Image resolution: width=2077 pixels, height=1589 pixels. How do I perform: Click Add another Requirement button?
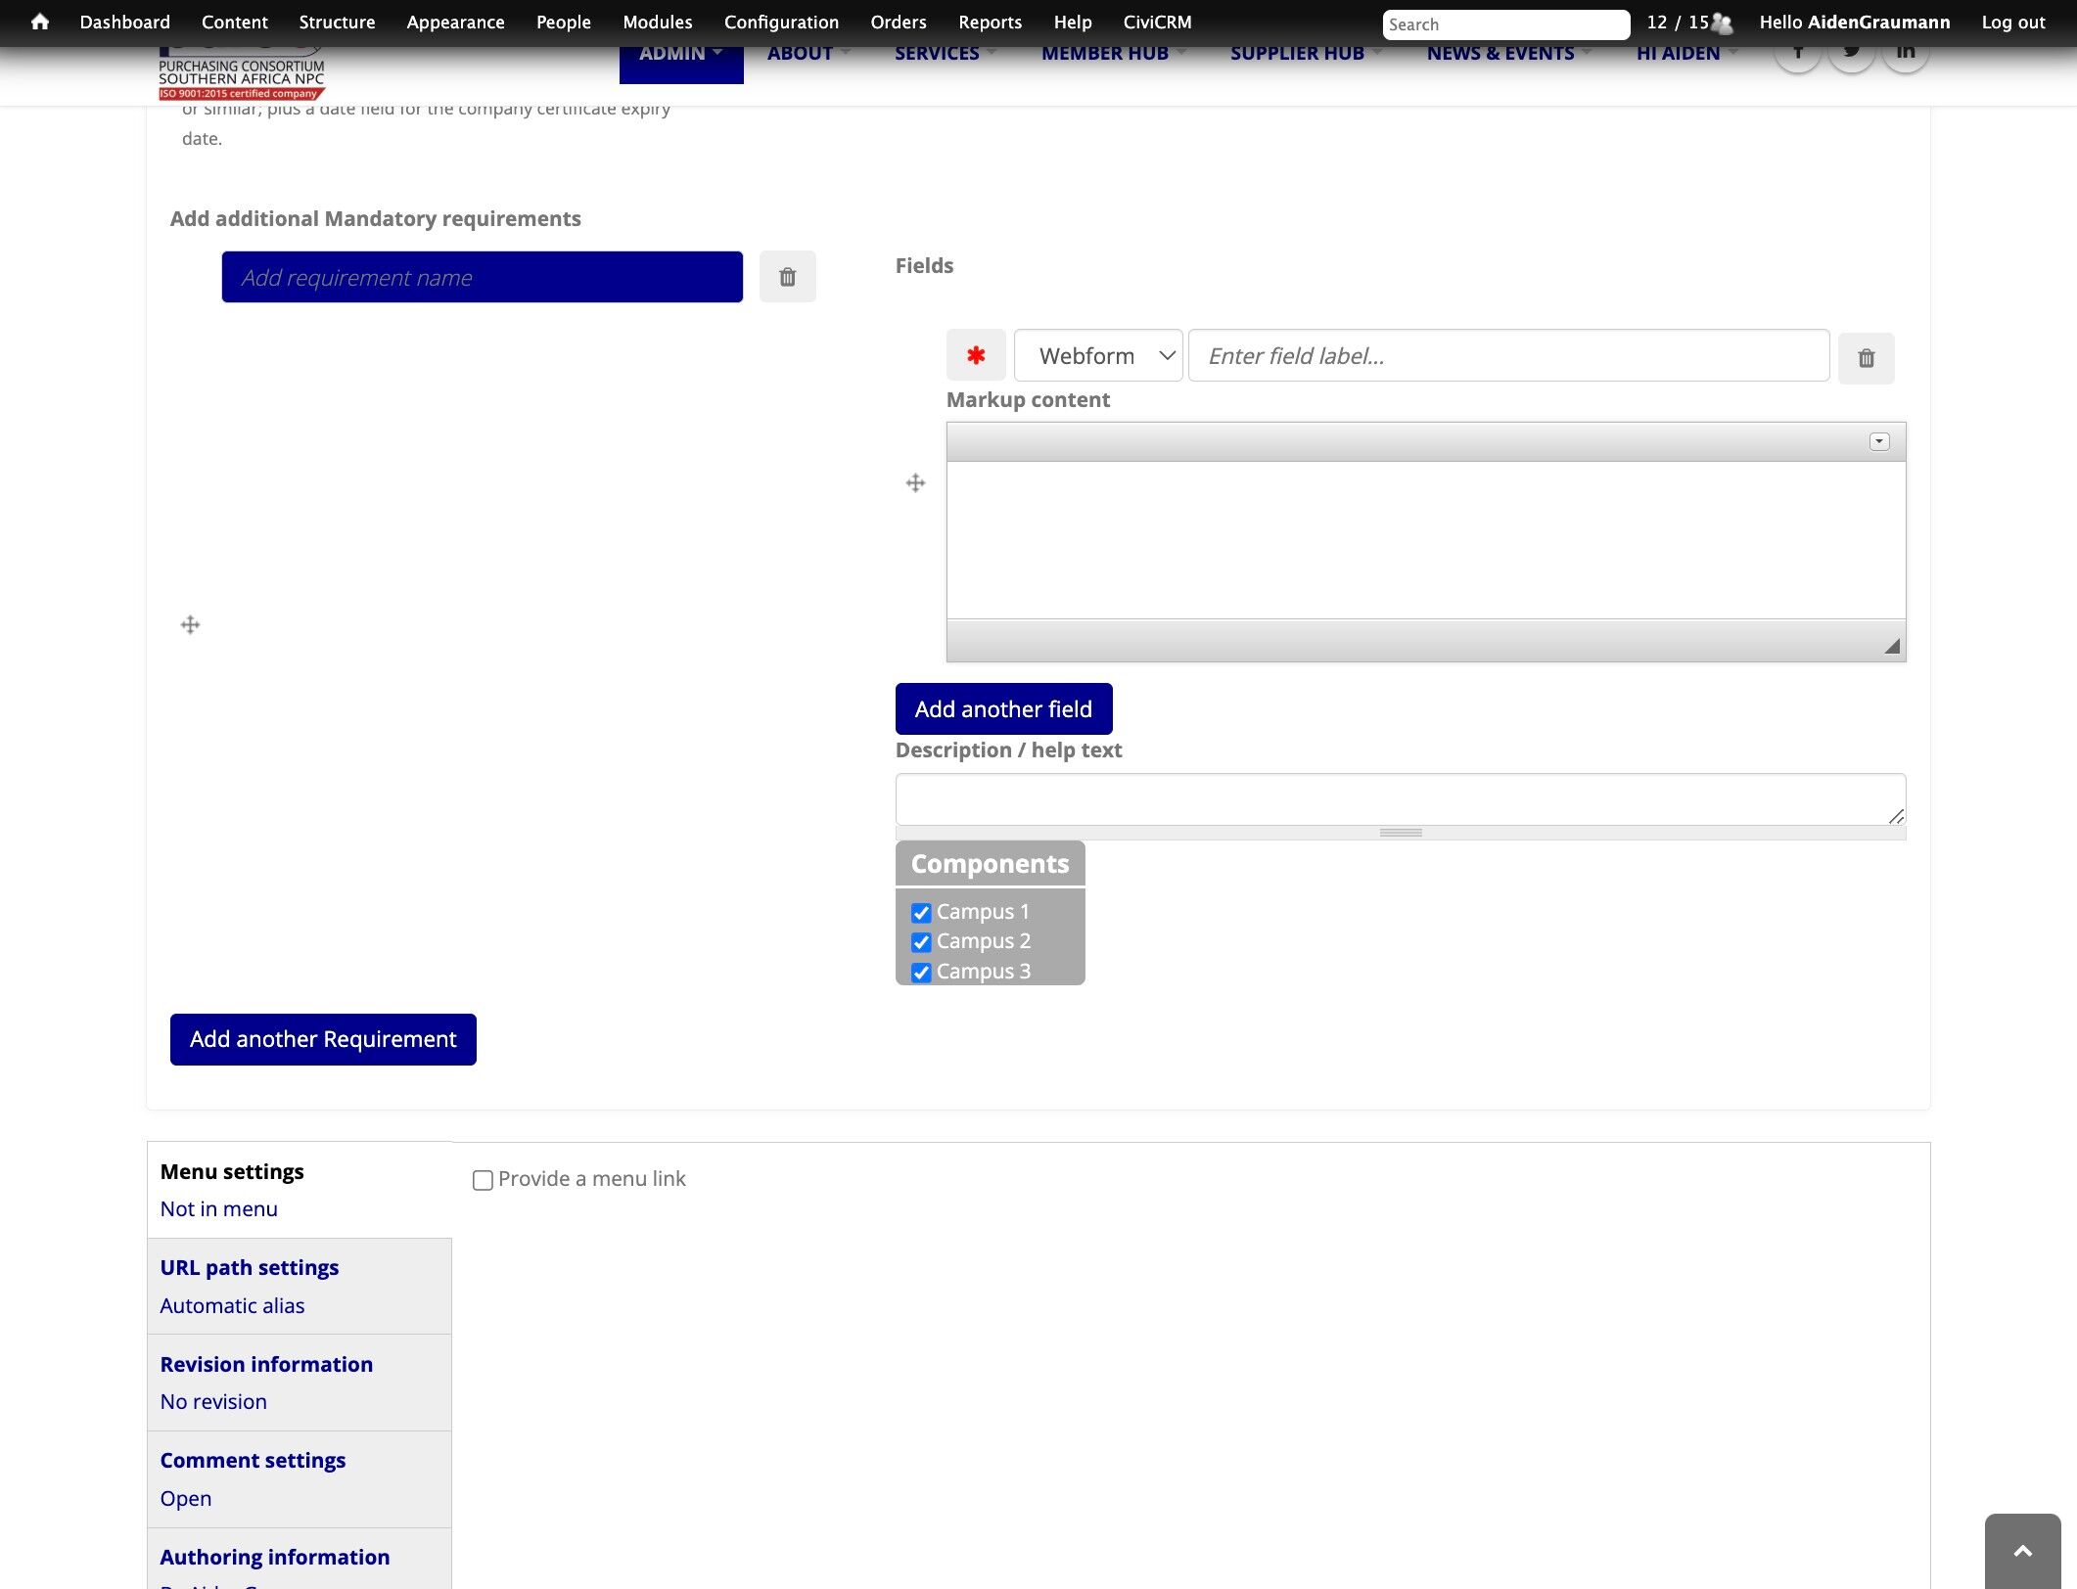pos(323,1039)
